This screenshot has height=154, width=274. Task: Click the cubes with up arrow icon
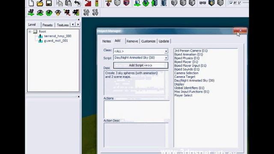86,12
